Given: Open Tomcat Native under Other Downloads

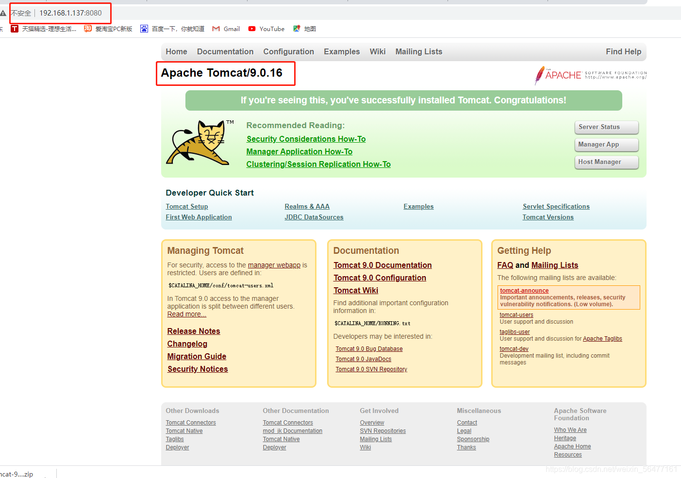Looking at the screenshot, I should [184, 431].
